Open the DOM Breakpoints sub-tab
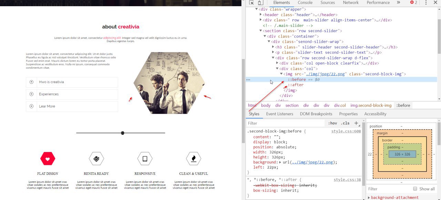441x200 pixels. click(x=316, y=114)
